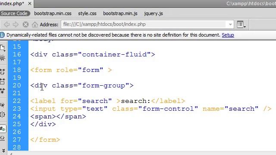The image size is (276, 155).
Task: Click the Open Documents icon in code toolbar
Action: coord(3,48)
